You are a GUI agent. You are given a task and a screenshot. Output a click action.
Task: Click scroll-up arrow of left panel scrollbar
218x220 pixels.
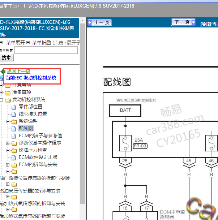(82, 21)
